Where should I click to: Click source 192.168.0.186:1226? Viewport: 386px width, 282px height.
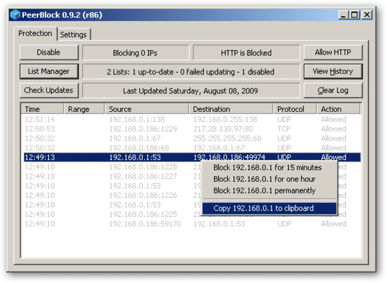click(143, 195)
